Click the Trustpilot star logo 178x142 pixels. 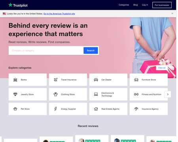point(10,5)
